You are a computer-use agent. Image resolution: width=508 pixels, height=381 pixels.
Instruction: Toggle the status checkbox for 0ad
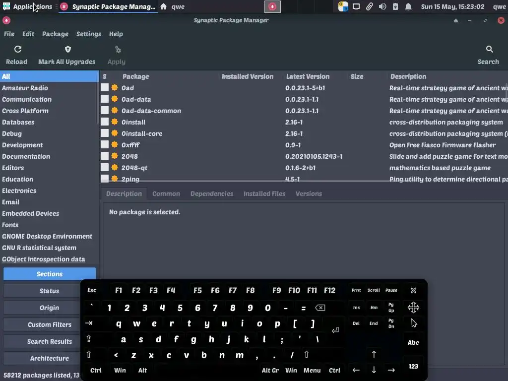coord(105,87)
